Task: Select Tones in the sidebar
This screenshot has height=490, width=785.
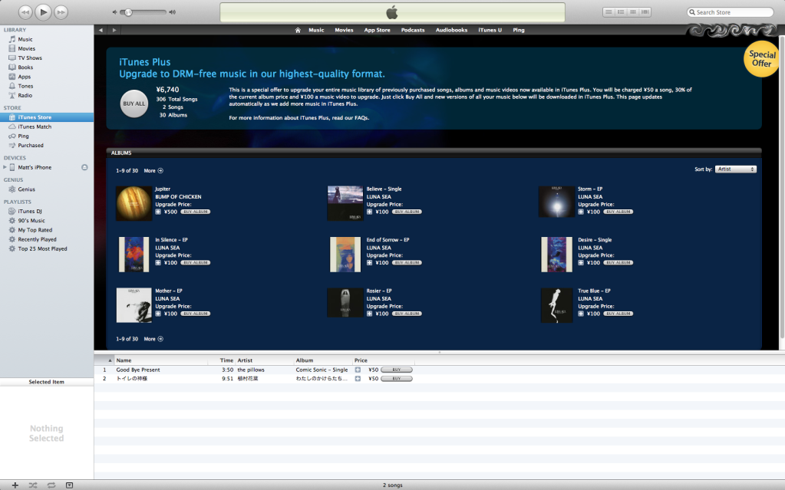Action: tap(25, 86)
